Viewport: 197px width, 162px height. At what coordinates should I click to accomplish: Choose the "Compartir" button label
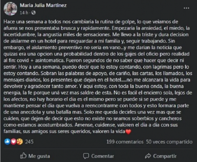click(x=165, y=156)
